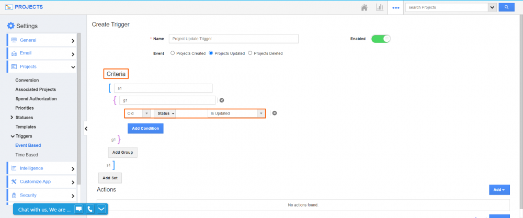Click the home icon in top bar
523x218 pixels.
[365, 8]
